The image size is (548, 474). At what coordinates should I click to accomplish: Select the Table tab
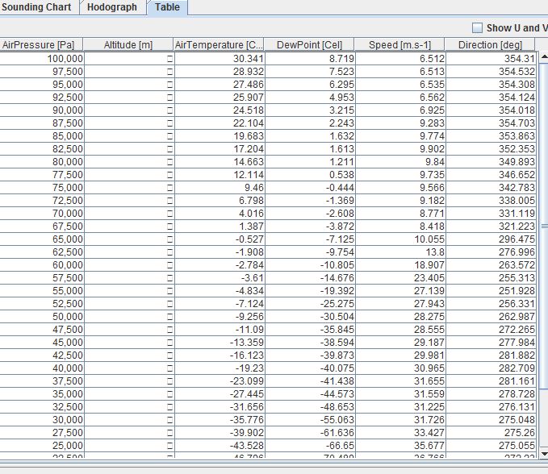click(167, 7)
